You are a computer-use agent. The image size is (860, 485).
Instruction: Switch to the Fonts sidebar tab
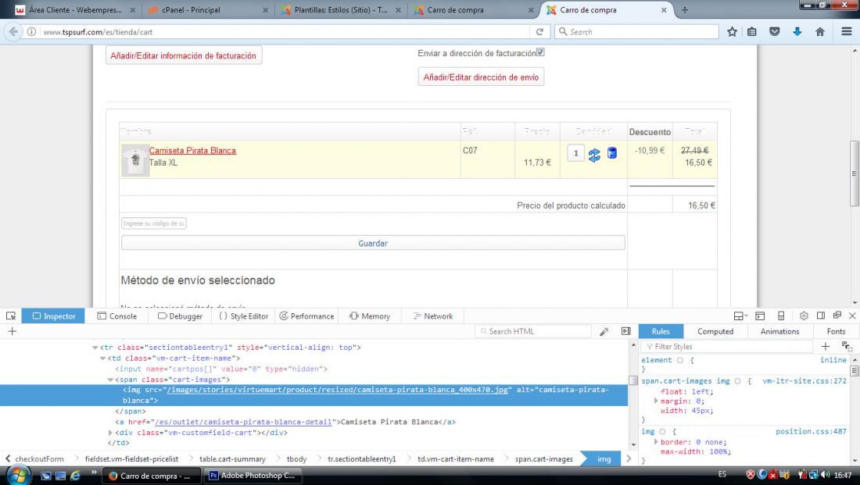tap(836, 332)
